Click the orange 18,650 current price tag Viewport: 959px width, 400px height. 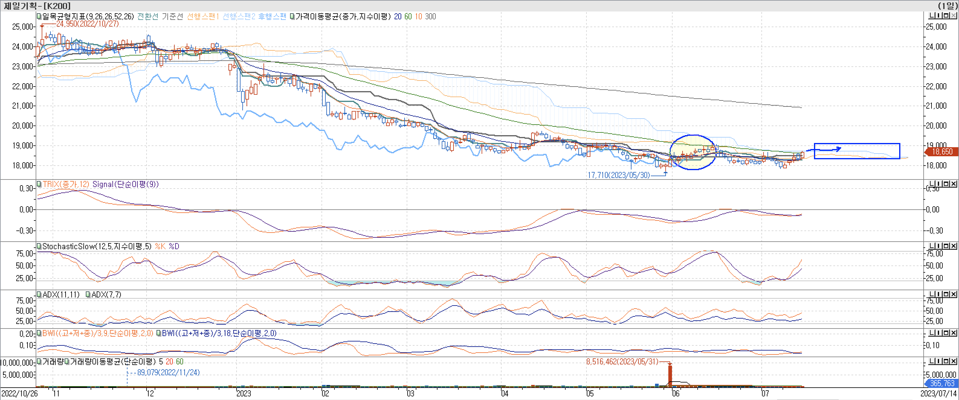click(x=942, y=152)
